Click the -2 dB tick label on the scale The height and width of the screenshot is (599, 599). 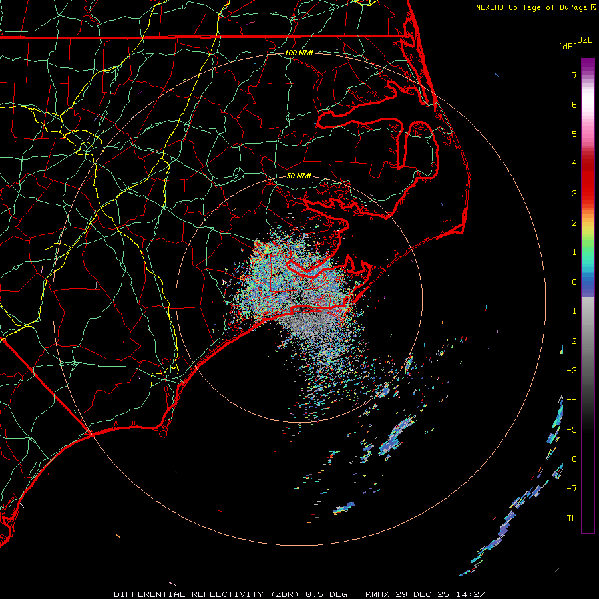pyautogui.click(x=572, y=341)
